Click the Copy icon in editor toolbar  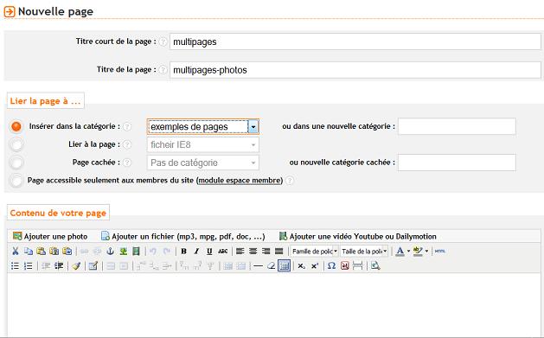click(x=28, y=251)
